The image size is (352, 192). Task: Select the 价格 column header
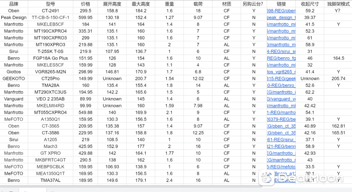click(85, 4)
